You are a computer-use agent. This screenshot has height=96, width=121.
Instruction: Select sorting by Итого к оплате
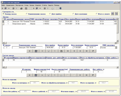(97, 14)
